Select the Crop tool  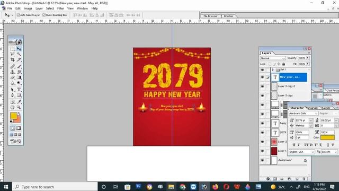click(x=13, y=59)
